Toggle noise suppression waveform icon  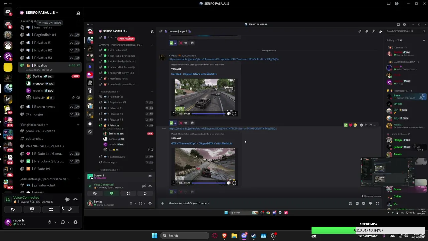click(67, 199)
